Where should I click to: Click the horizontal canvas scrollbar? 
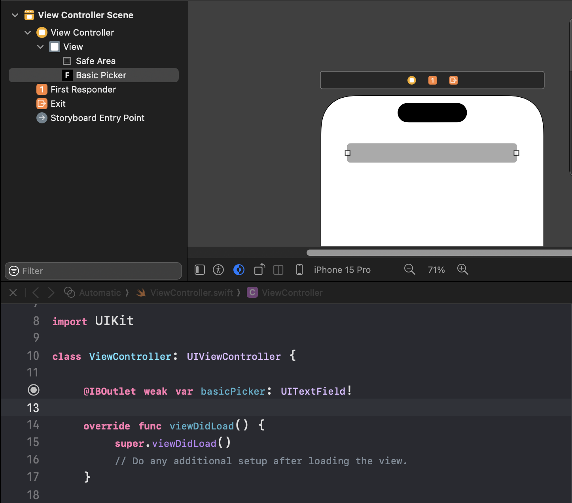pos(439,253)
